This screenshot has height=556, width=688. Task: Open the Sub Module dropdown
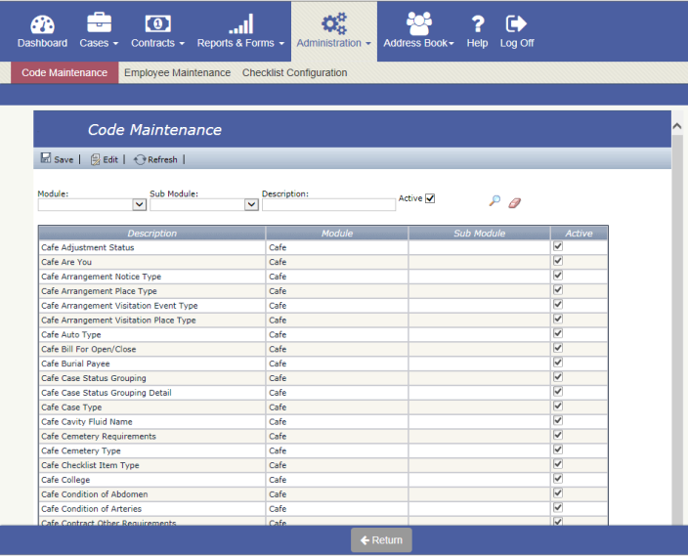tap(251, 204)
